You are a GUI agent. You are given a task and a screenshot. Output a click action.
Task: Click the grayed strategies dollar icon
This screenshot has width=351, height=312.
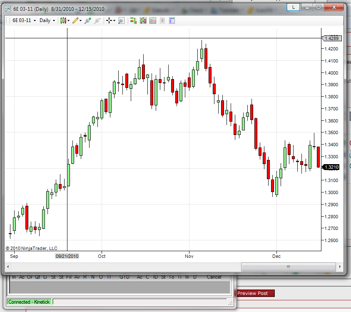pyautogui.click(x=162, y=20)
